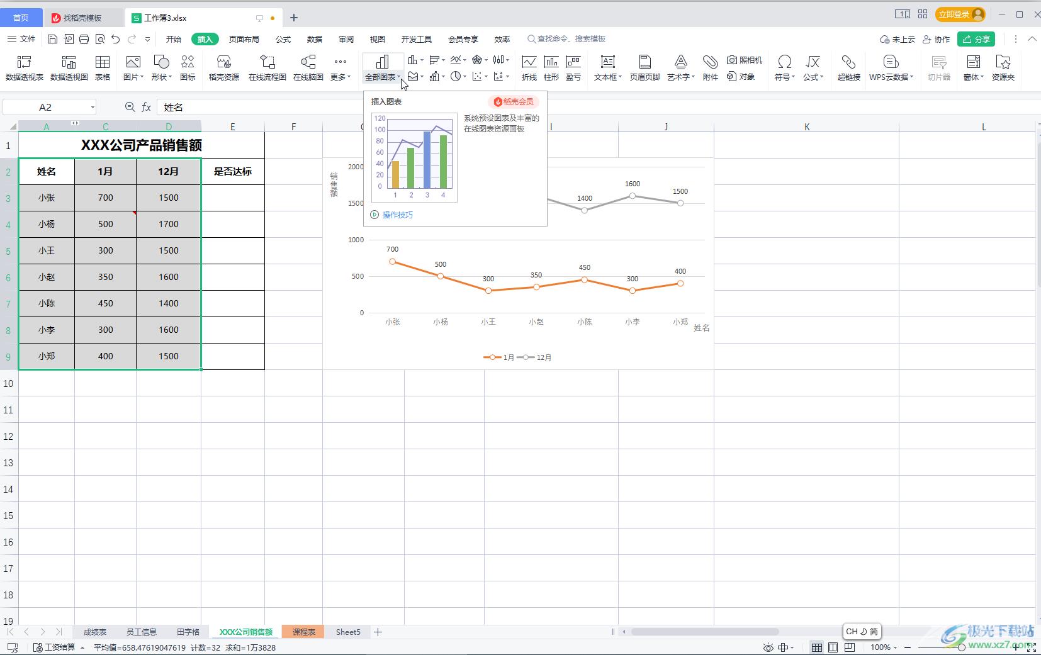The width and height of the screenshot is (1041, 655).
Task: Click the print icon in quick toolbar
Action: click(84, 39)
